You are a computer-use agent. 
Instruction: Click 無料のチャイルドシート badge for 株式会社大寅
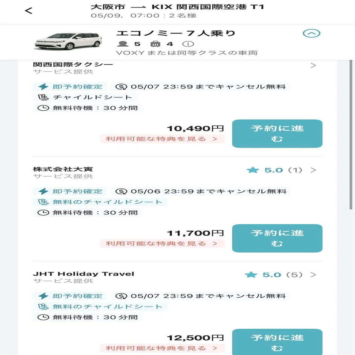click(x=100, y=202)
